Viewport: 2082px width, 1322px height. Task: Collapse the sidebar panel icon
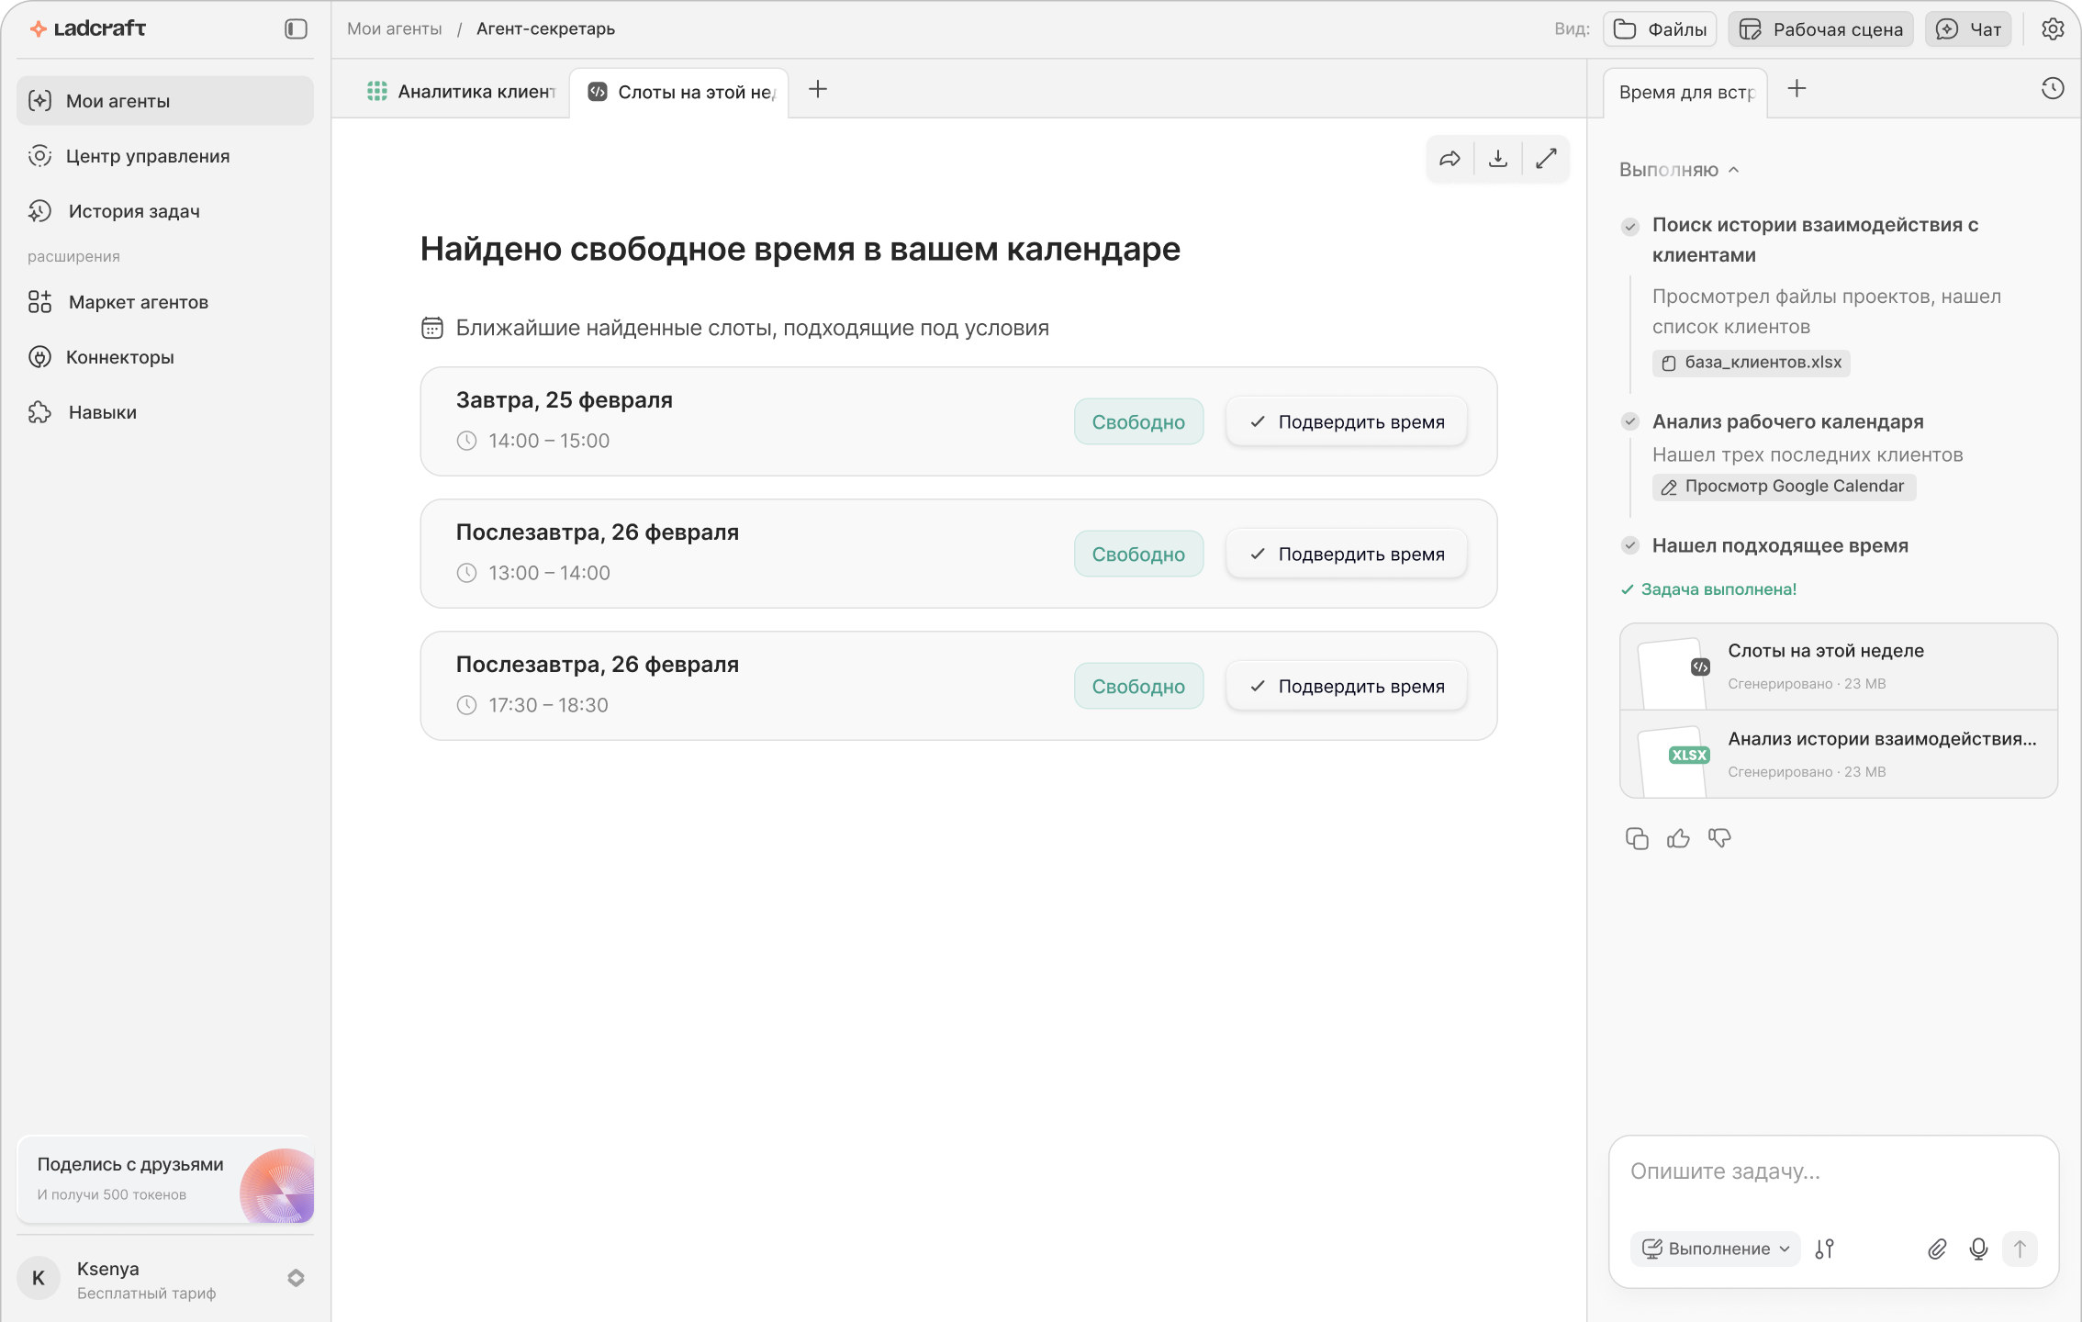pos(296,29)
